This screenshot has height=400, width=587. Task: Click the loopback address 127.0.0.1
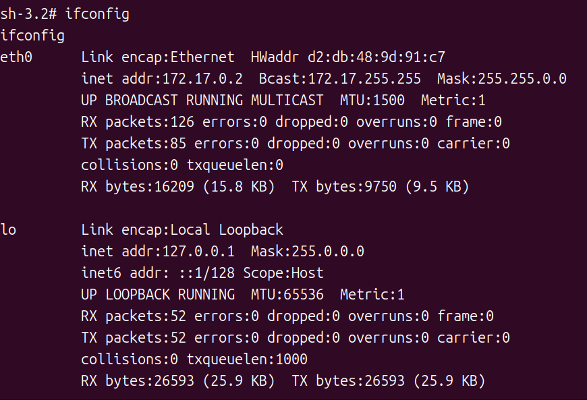pyautogui.click(x=198, y=252)
